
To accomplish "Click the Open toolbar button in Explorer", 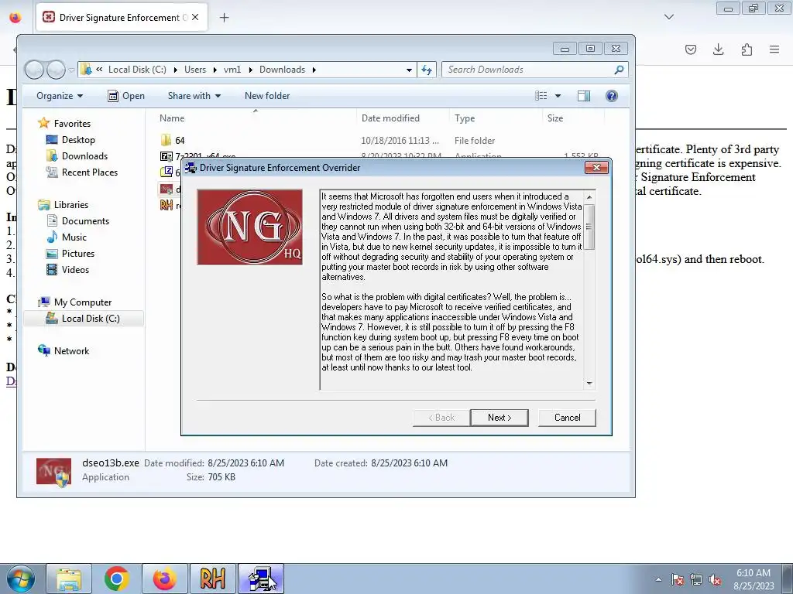I will pyautogui.click(x=126, y=96).
